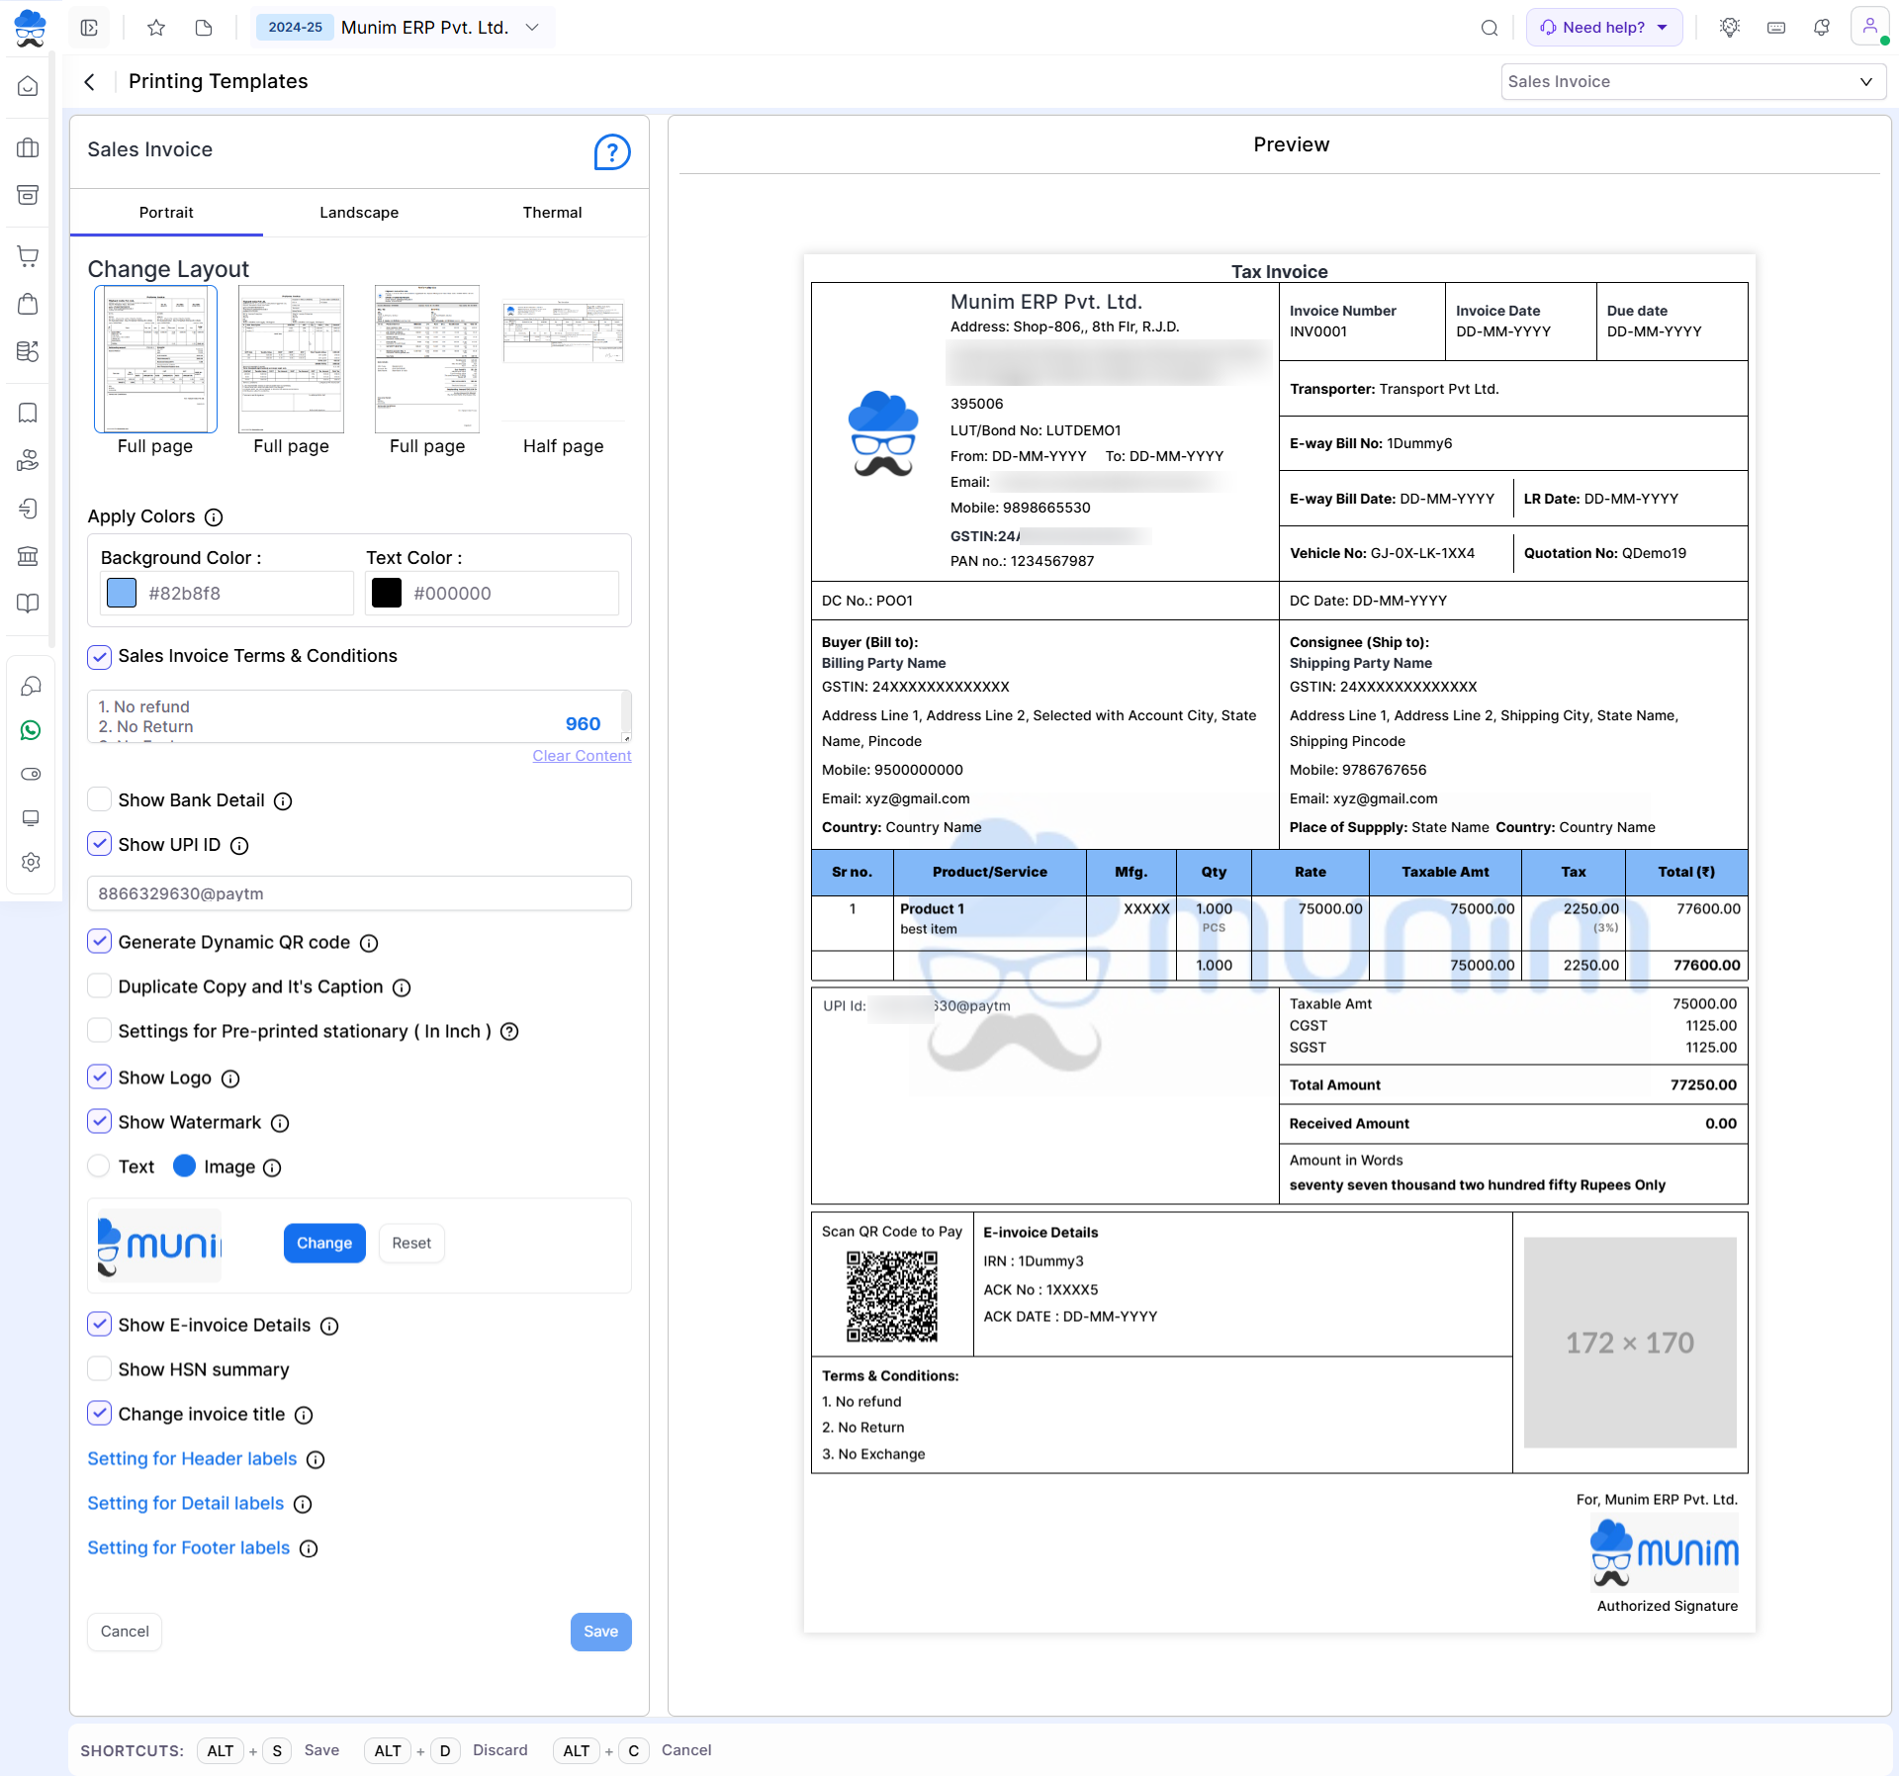The image size is (1899, 1778).
Task: Click the Reset watermark button
Action: pyautogui.click(x=411, y=1244)
